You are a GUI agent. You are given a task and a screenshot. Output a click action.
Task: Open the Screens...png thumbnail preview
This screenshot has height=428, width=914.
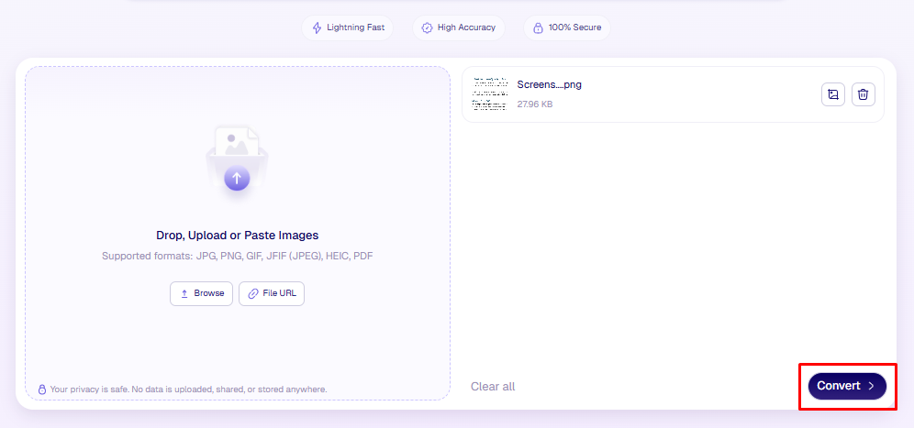coord(489,94)
